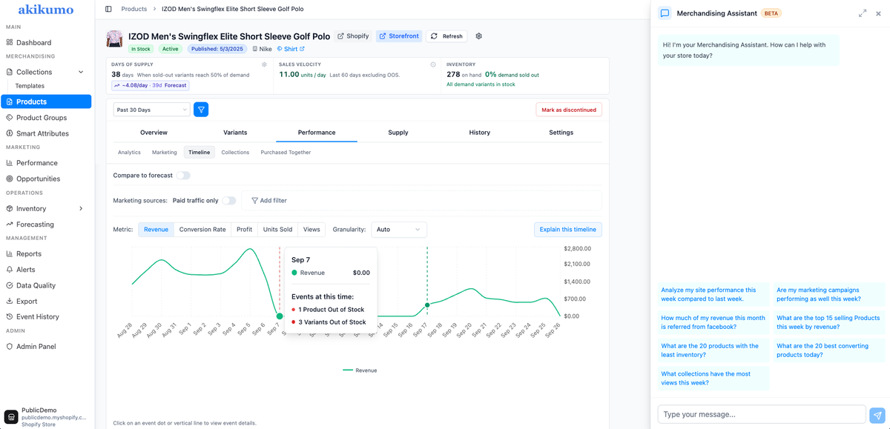Click Mark as discontinued

569,110
